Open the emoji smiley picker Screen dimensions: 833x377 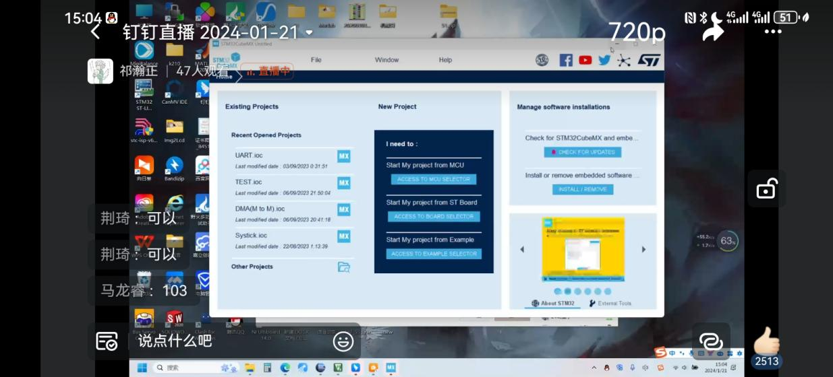click(x=343, y=341)
